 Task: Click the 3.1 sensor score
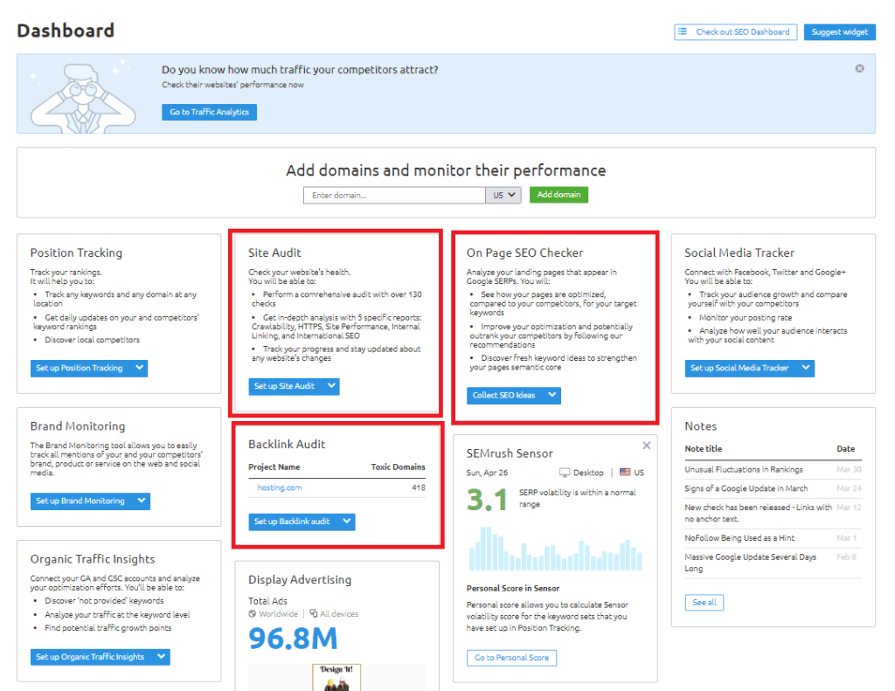487,500
